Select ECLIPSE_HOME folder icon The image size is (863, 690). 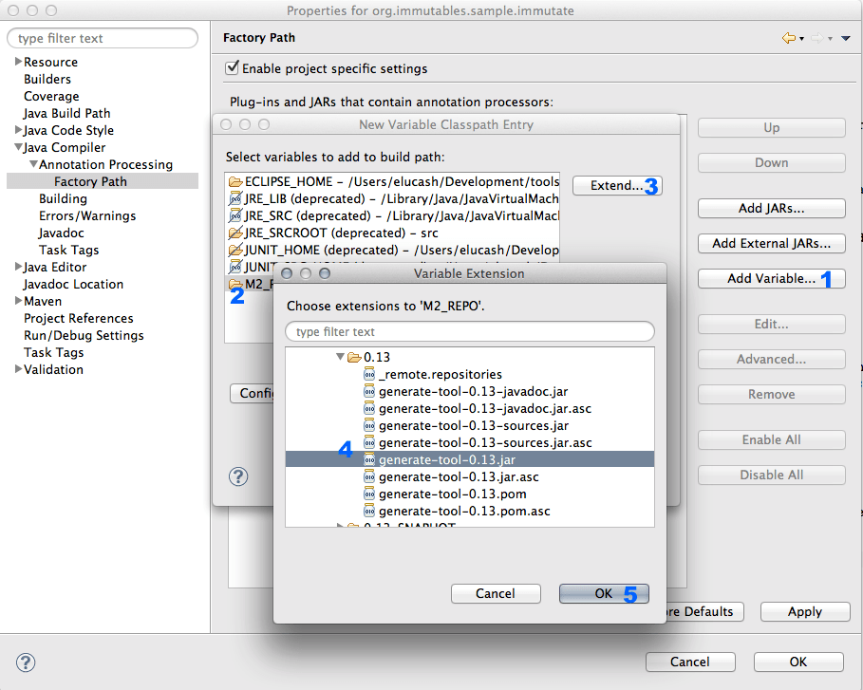(235, 181)
